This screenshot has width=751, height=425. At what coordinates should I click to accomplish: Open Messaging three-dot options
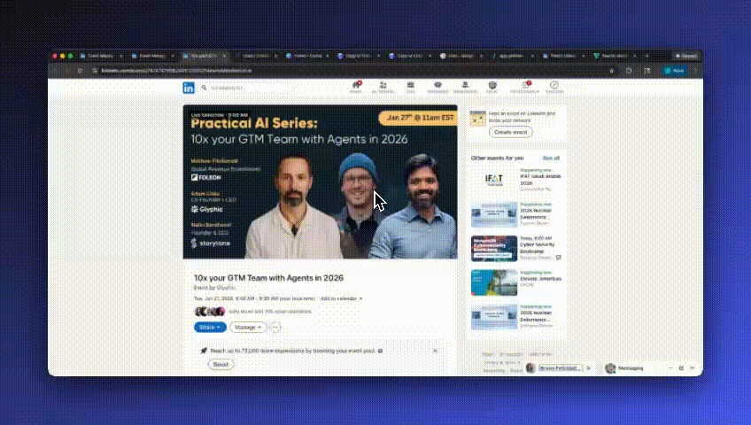(670, 368)
